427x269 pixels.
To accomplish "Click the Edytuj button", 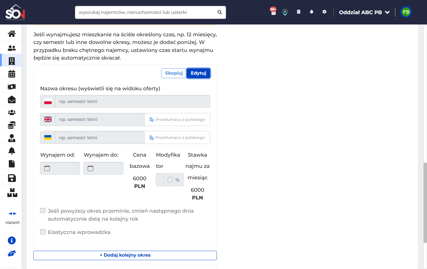I will coord(199,73).
